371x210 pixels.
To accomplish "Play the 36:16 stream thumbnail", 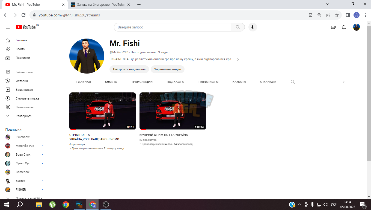I will [x=103, y=111].
